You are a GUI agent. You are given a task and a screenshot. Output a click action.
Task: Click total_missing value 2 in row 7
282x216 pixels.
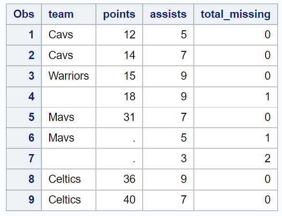(x=236, y=159)
